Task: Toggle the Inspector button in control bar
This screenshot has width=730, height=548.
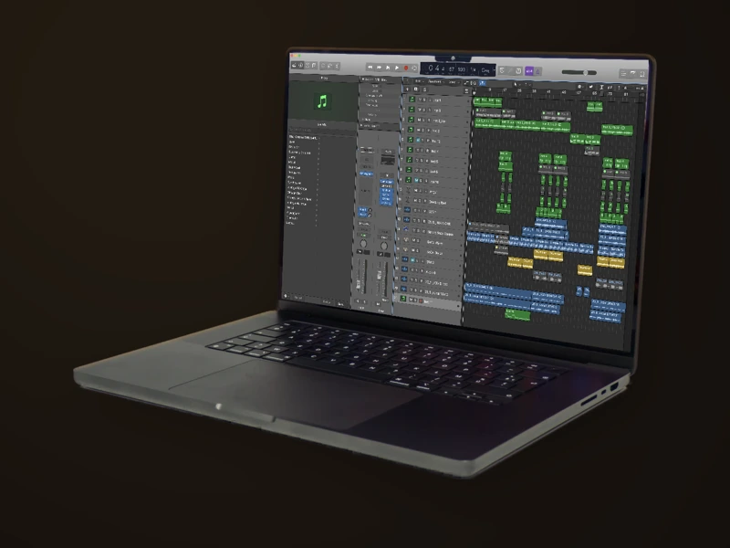Action: coord(301,65)
